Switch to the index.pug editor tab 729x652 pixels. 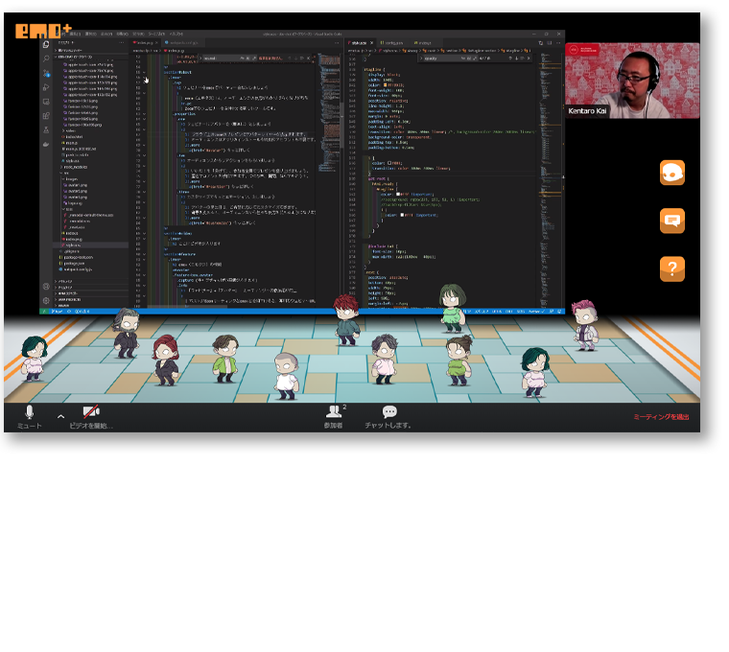[145, 43]
